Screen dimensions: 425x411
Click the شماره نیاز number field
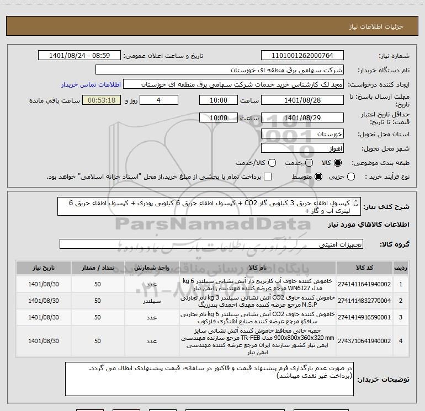point(302,56)
